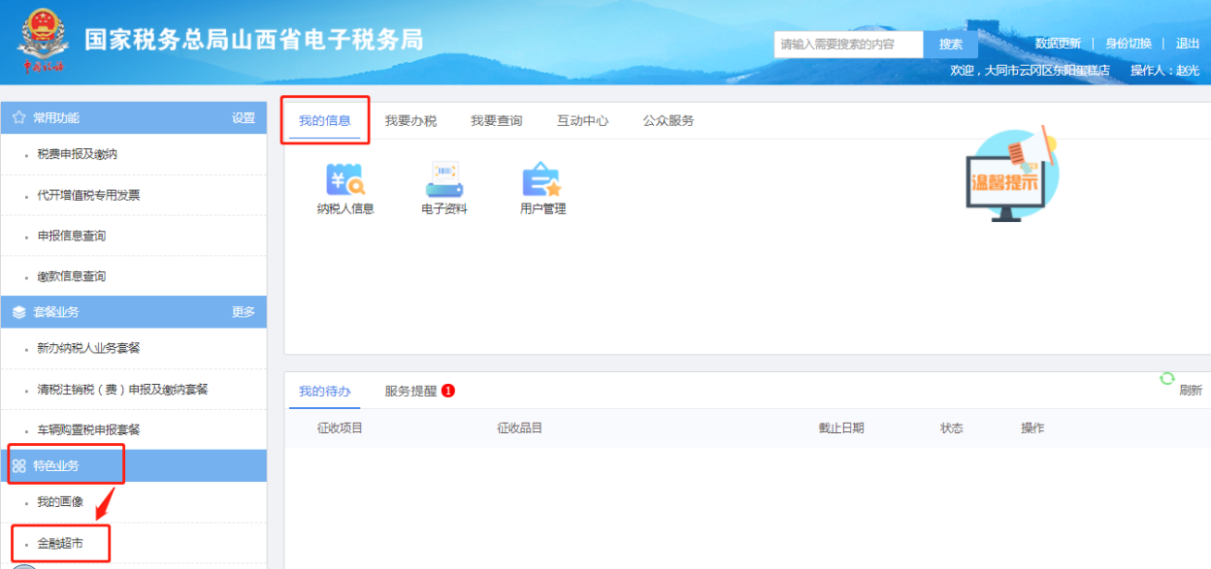The height and width of the screenshot is (569, 1211).
Task: Click the star icon beside 常用功能
Action: (x=19, y=117)
